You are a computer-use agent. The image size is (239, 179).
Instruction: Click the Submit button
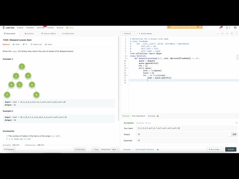point(231,150)
